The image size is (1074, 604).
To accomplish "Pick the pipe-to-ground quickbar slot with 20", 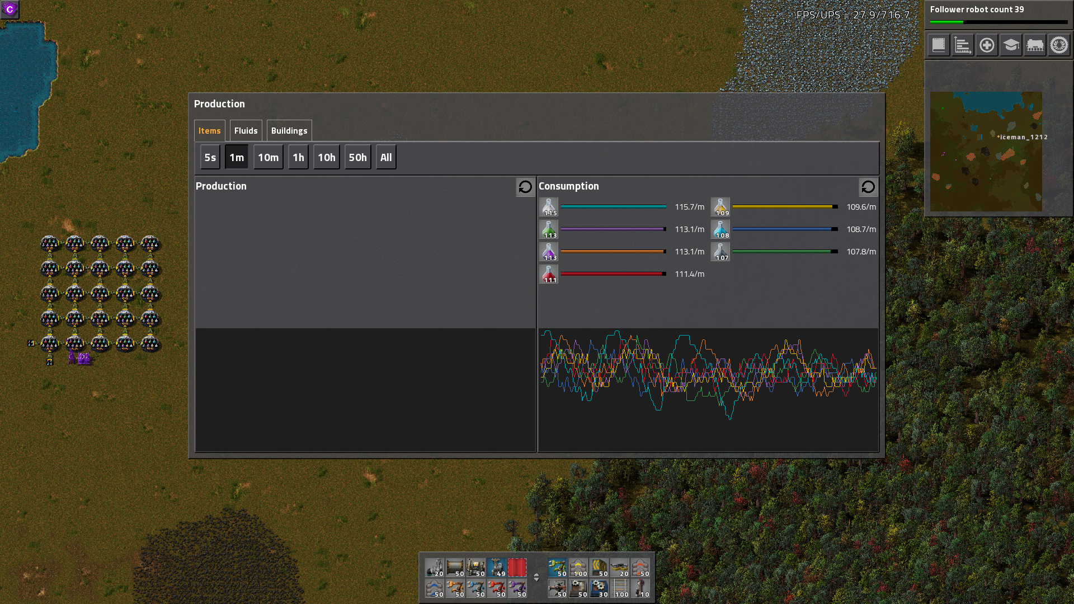I will (x=435, y=568).
